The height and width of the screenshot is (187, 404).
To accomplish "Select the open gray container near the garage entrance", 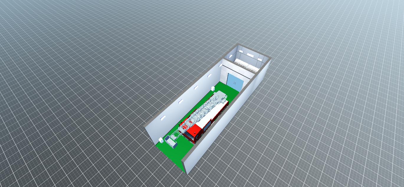I will 171,142.
